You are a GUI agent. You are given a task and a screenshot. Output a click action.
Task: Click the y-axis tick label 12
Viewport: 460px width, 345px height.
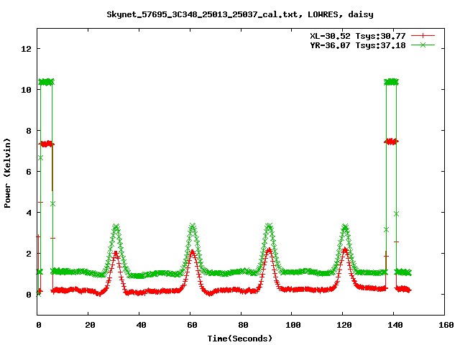(x=26, y=49)
